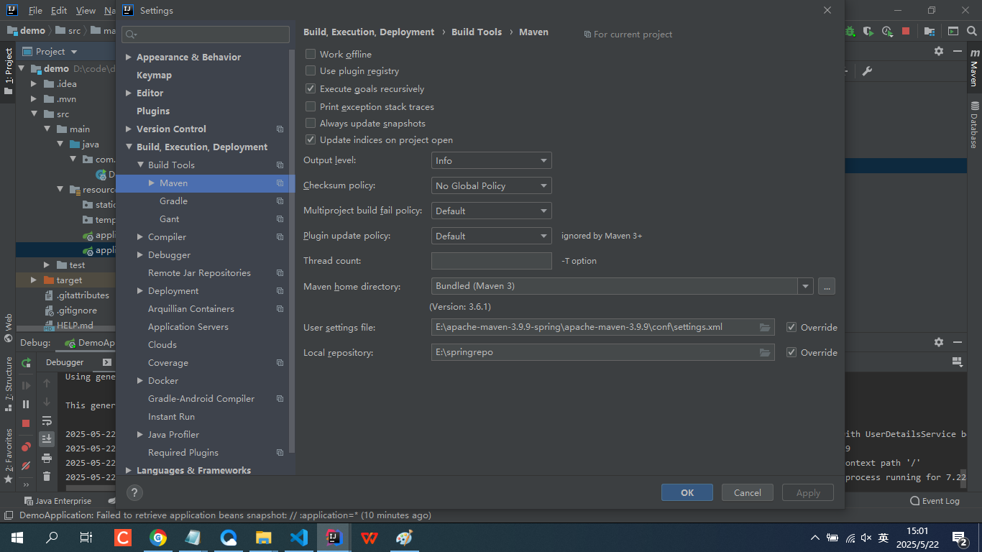Screen dimensions: 982x552
Task: Click Scroll to End icon in console
Action: pos(47,438)
